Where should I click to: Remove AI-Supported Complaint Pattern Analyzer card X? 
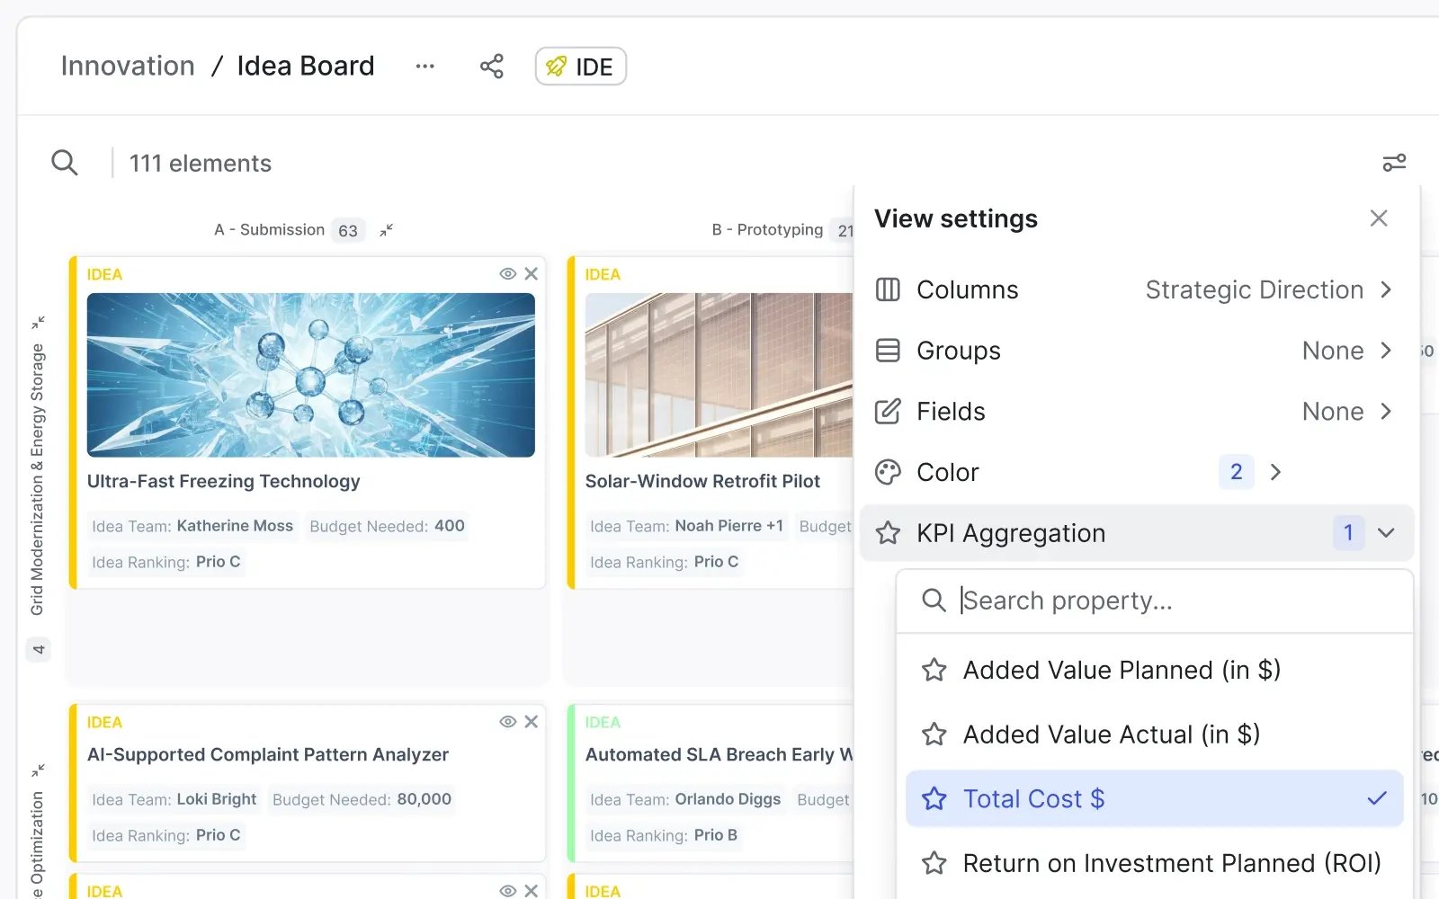point(532,721)
